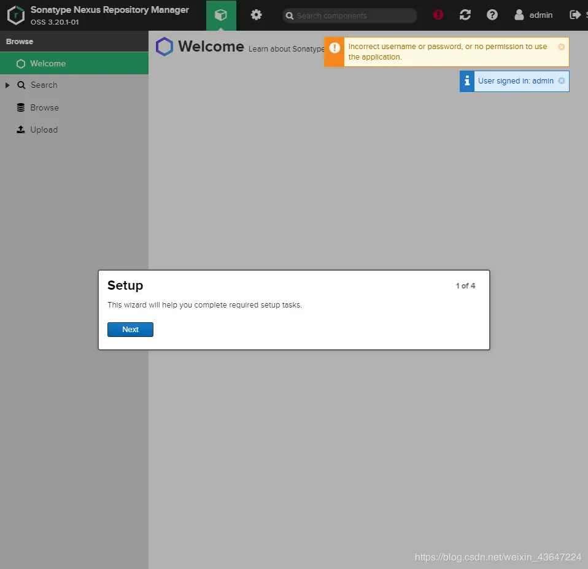The width and height of the screenshot is (588, 569).
Task: Expand the Search tree arrow
Action: click(7, 85)
